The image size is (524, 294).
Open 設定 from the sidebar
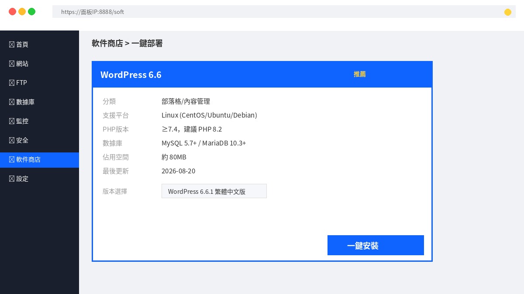click(x=39, y=179)
